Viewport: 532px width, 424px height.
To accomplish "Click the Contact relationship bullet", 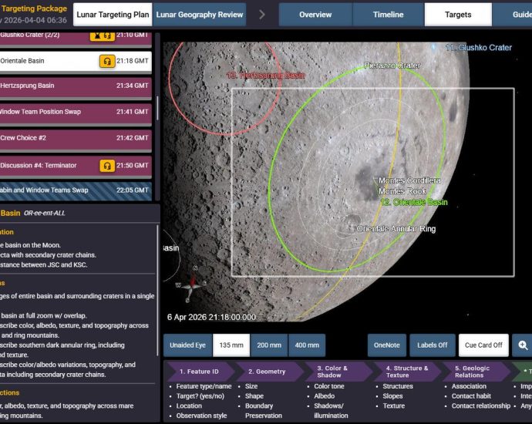I will click(x=481, y=406).
